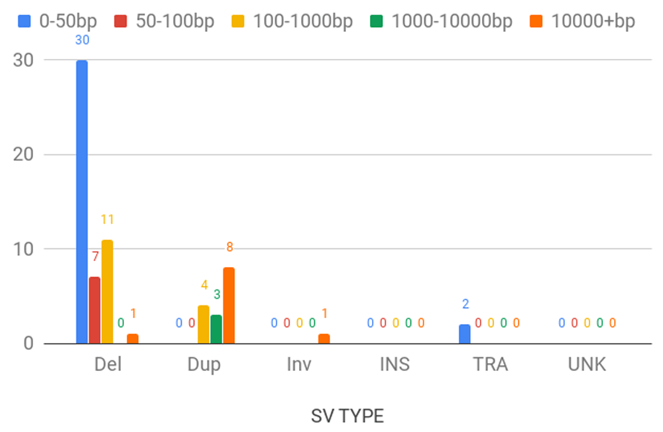The image size is (663, 432).
Task: Select the 1000-10000bp legend label
Action: pos(452,22)
